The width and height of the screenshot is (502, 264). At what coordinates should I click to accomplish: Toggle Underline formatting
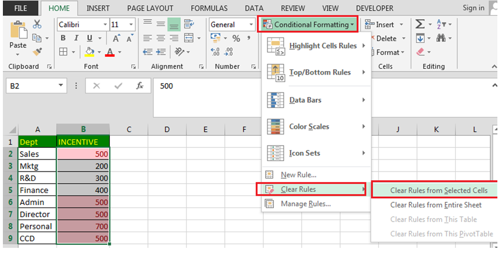pyautogui.click(x=89, y=38)
